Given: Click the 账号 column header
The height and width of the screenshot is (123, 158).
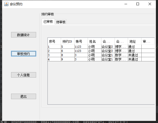Looking at the screenshot, I should tap(81, 41).
